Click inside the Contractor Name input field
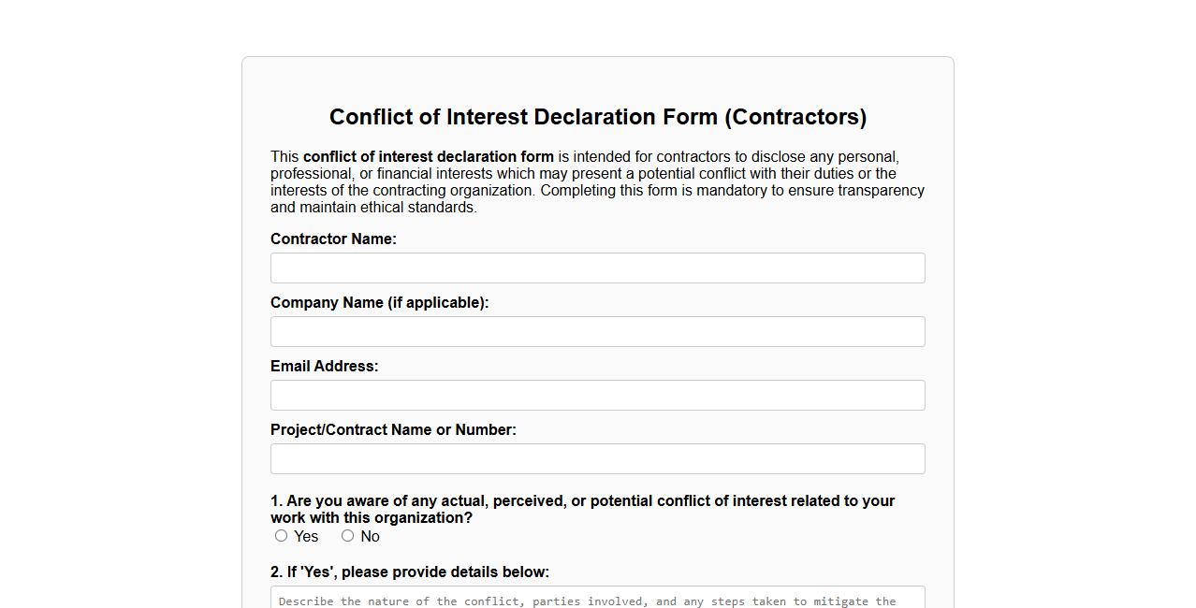The height and width of the screenshot is (608, 1196). pos(597,268)
